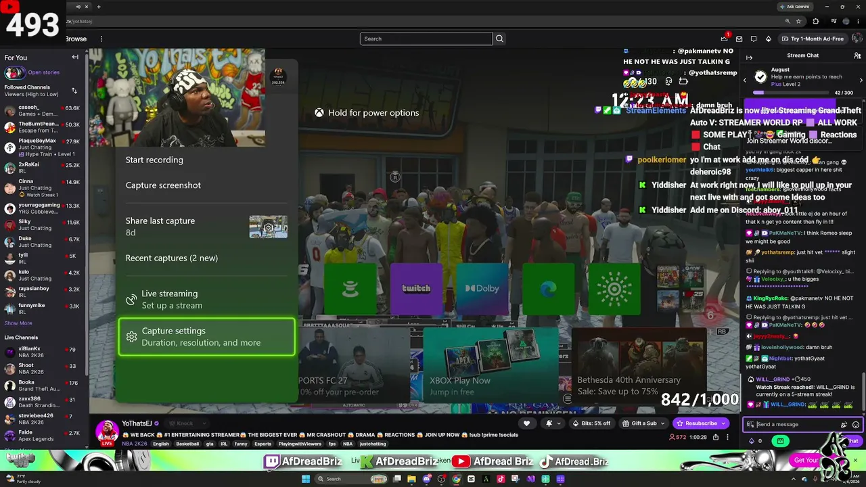Collapse the Stream Chat panel

pyautogui.click(x=749, y=57)
